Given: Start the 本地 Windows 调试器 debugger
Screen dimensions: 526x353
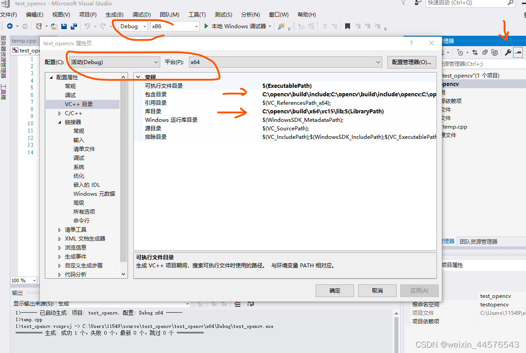Looking at the screenshot, I should pos(238,26).
